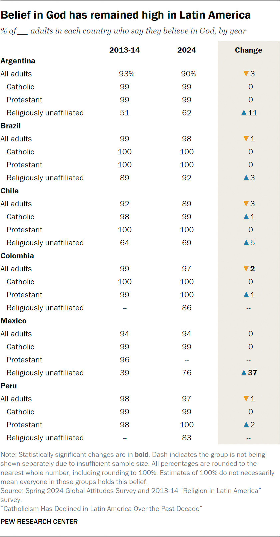The width and height of the screenshot is (280, 537).
Task: Click blue up arrow next to Argentina's 11 change
Action: coord(244,113)
